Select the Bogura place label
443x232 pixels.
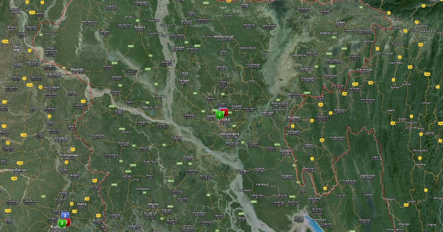point(140,27)
